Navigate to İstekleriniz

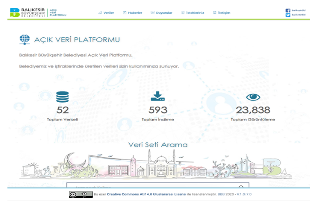(193, 13)
